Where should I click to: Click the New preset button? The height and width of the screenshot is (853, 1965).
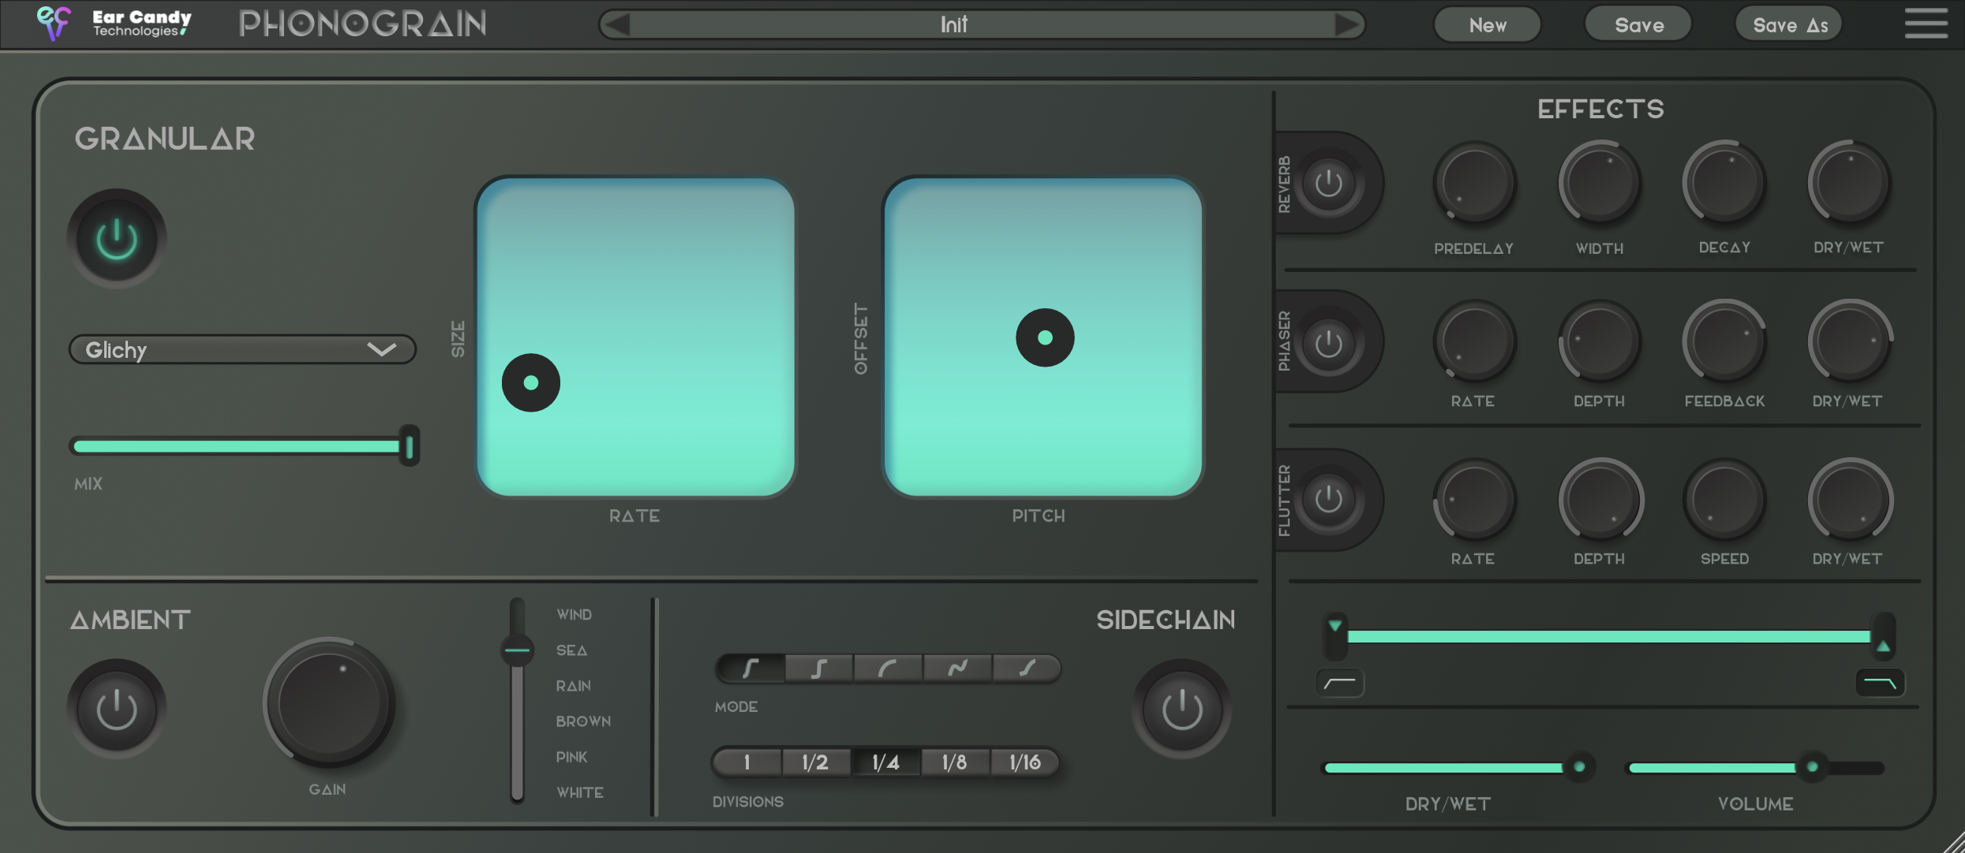pos(1488,25)
